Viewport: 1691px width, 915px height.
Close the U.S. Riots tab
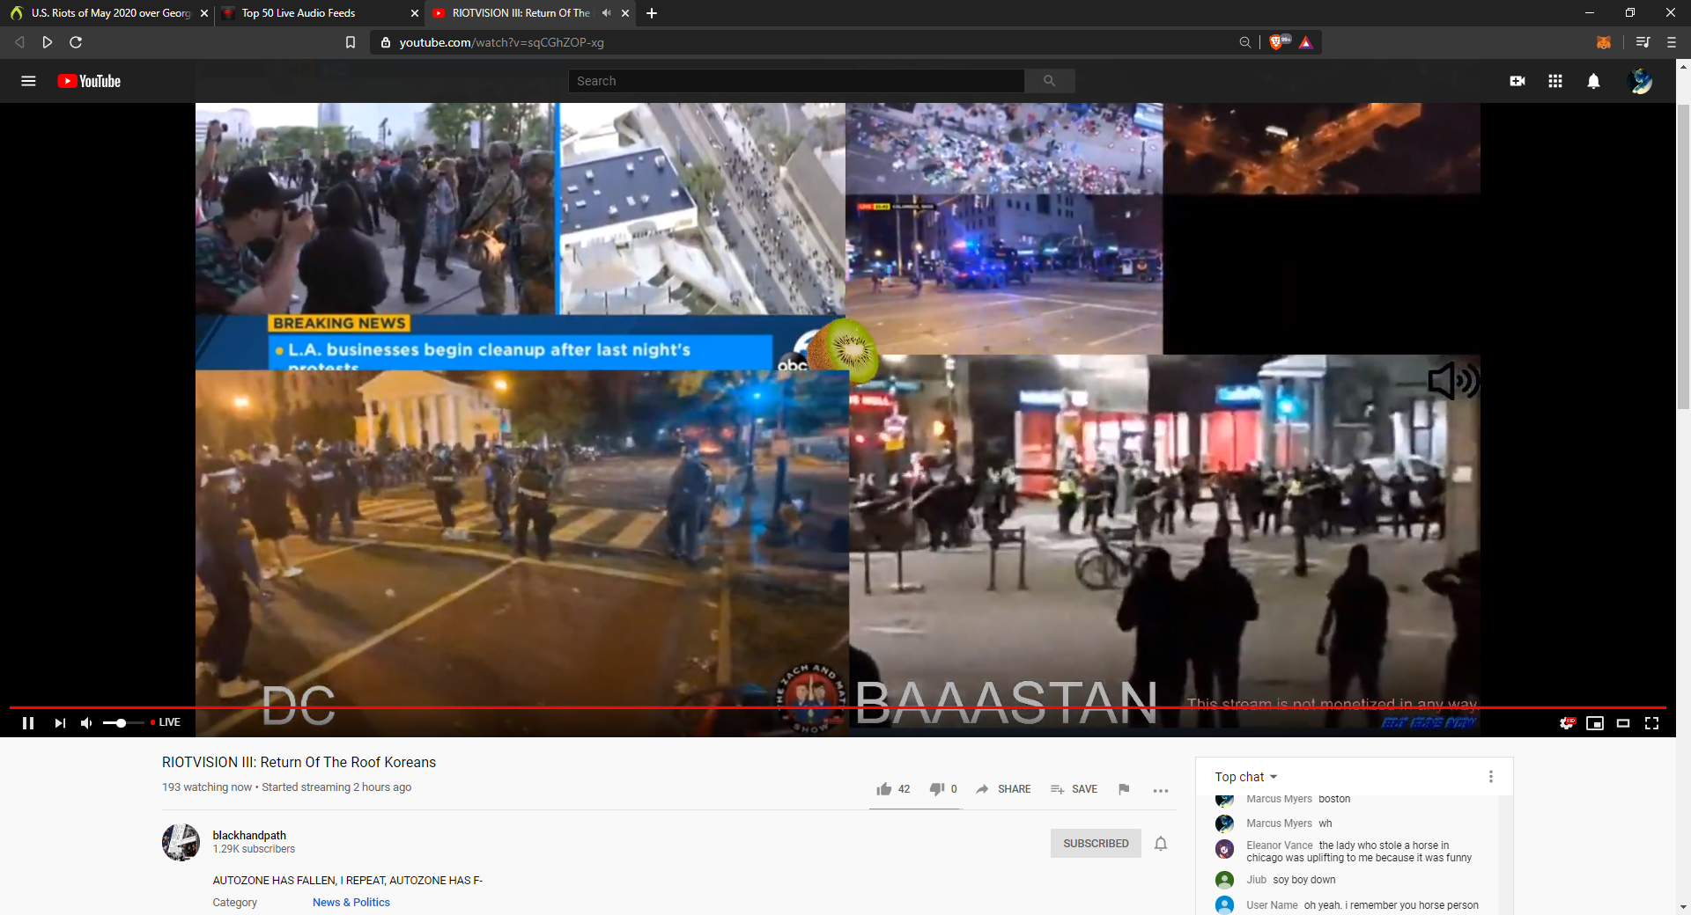pos(204,13)
